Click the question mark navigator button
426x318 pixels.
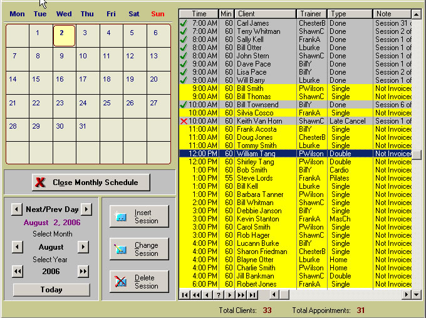218,294
